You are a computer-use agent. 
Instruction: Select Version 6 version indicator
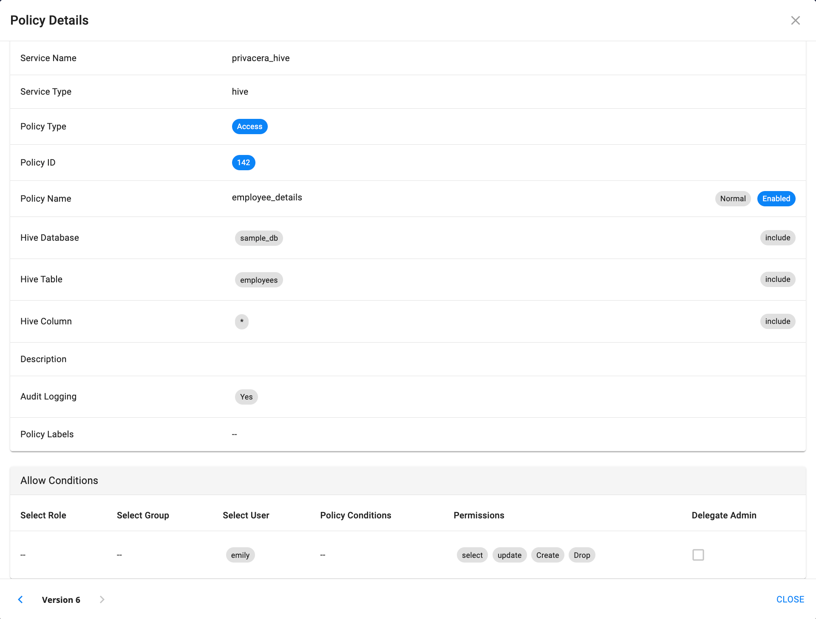[61, 599]
